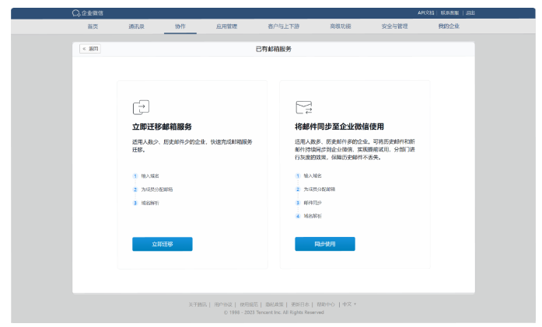Click the mail sync envelope icon
The image size is (542, 327).
click(303, 107)
